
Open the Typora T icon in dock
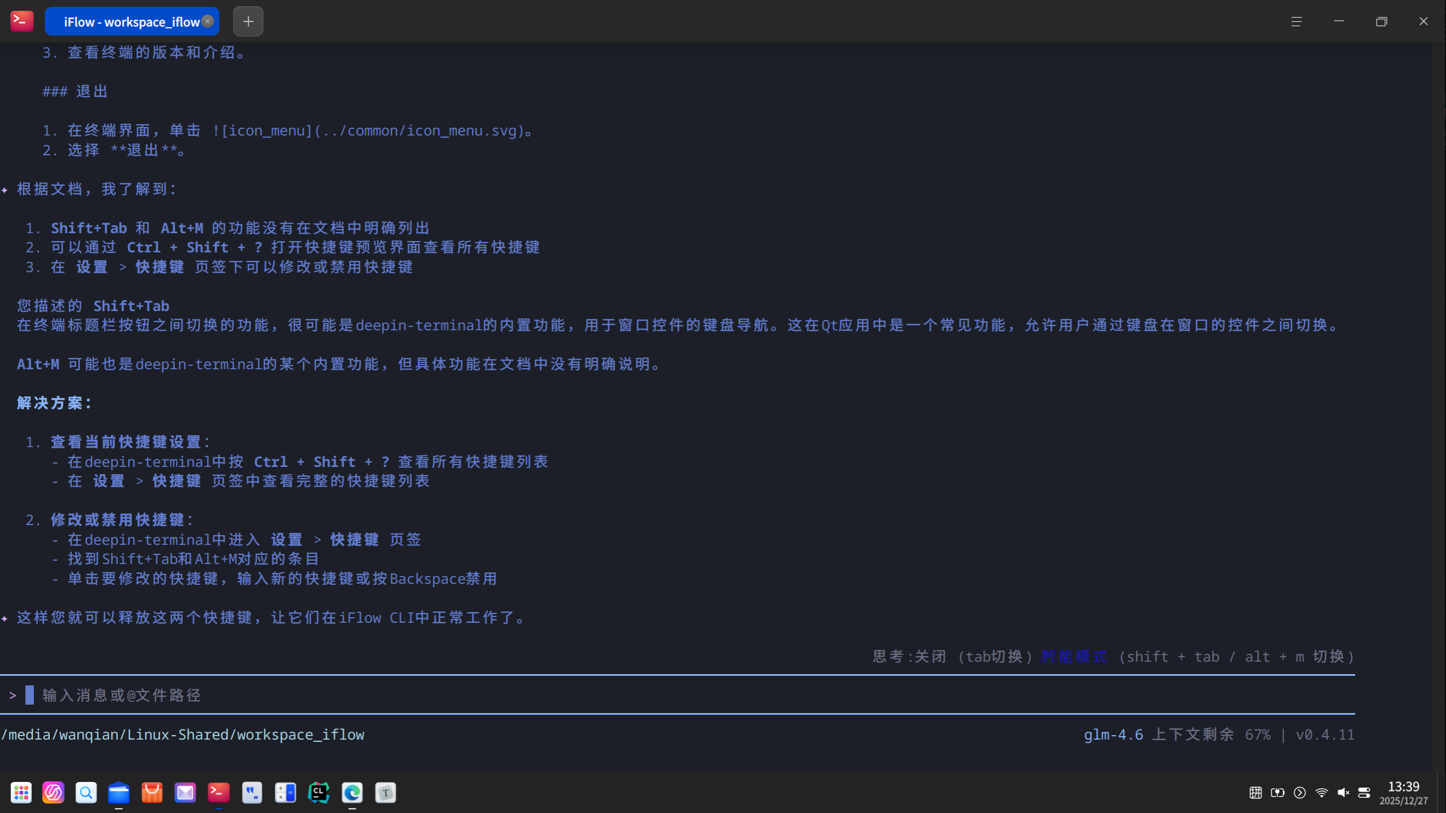(x=386, y=793)
